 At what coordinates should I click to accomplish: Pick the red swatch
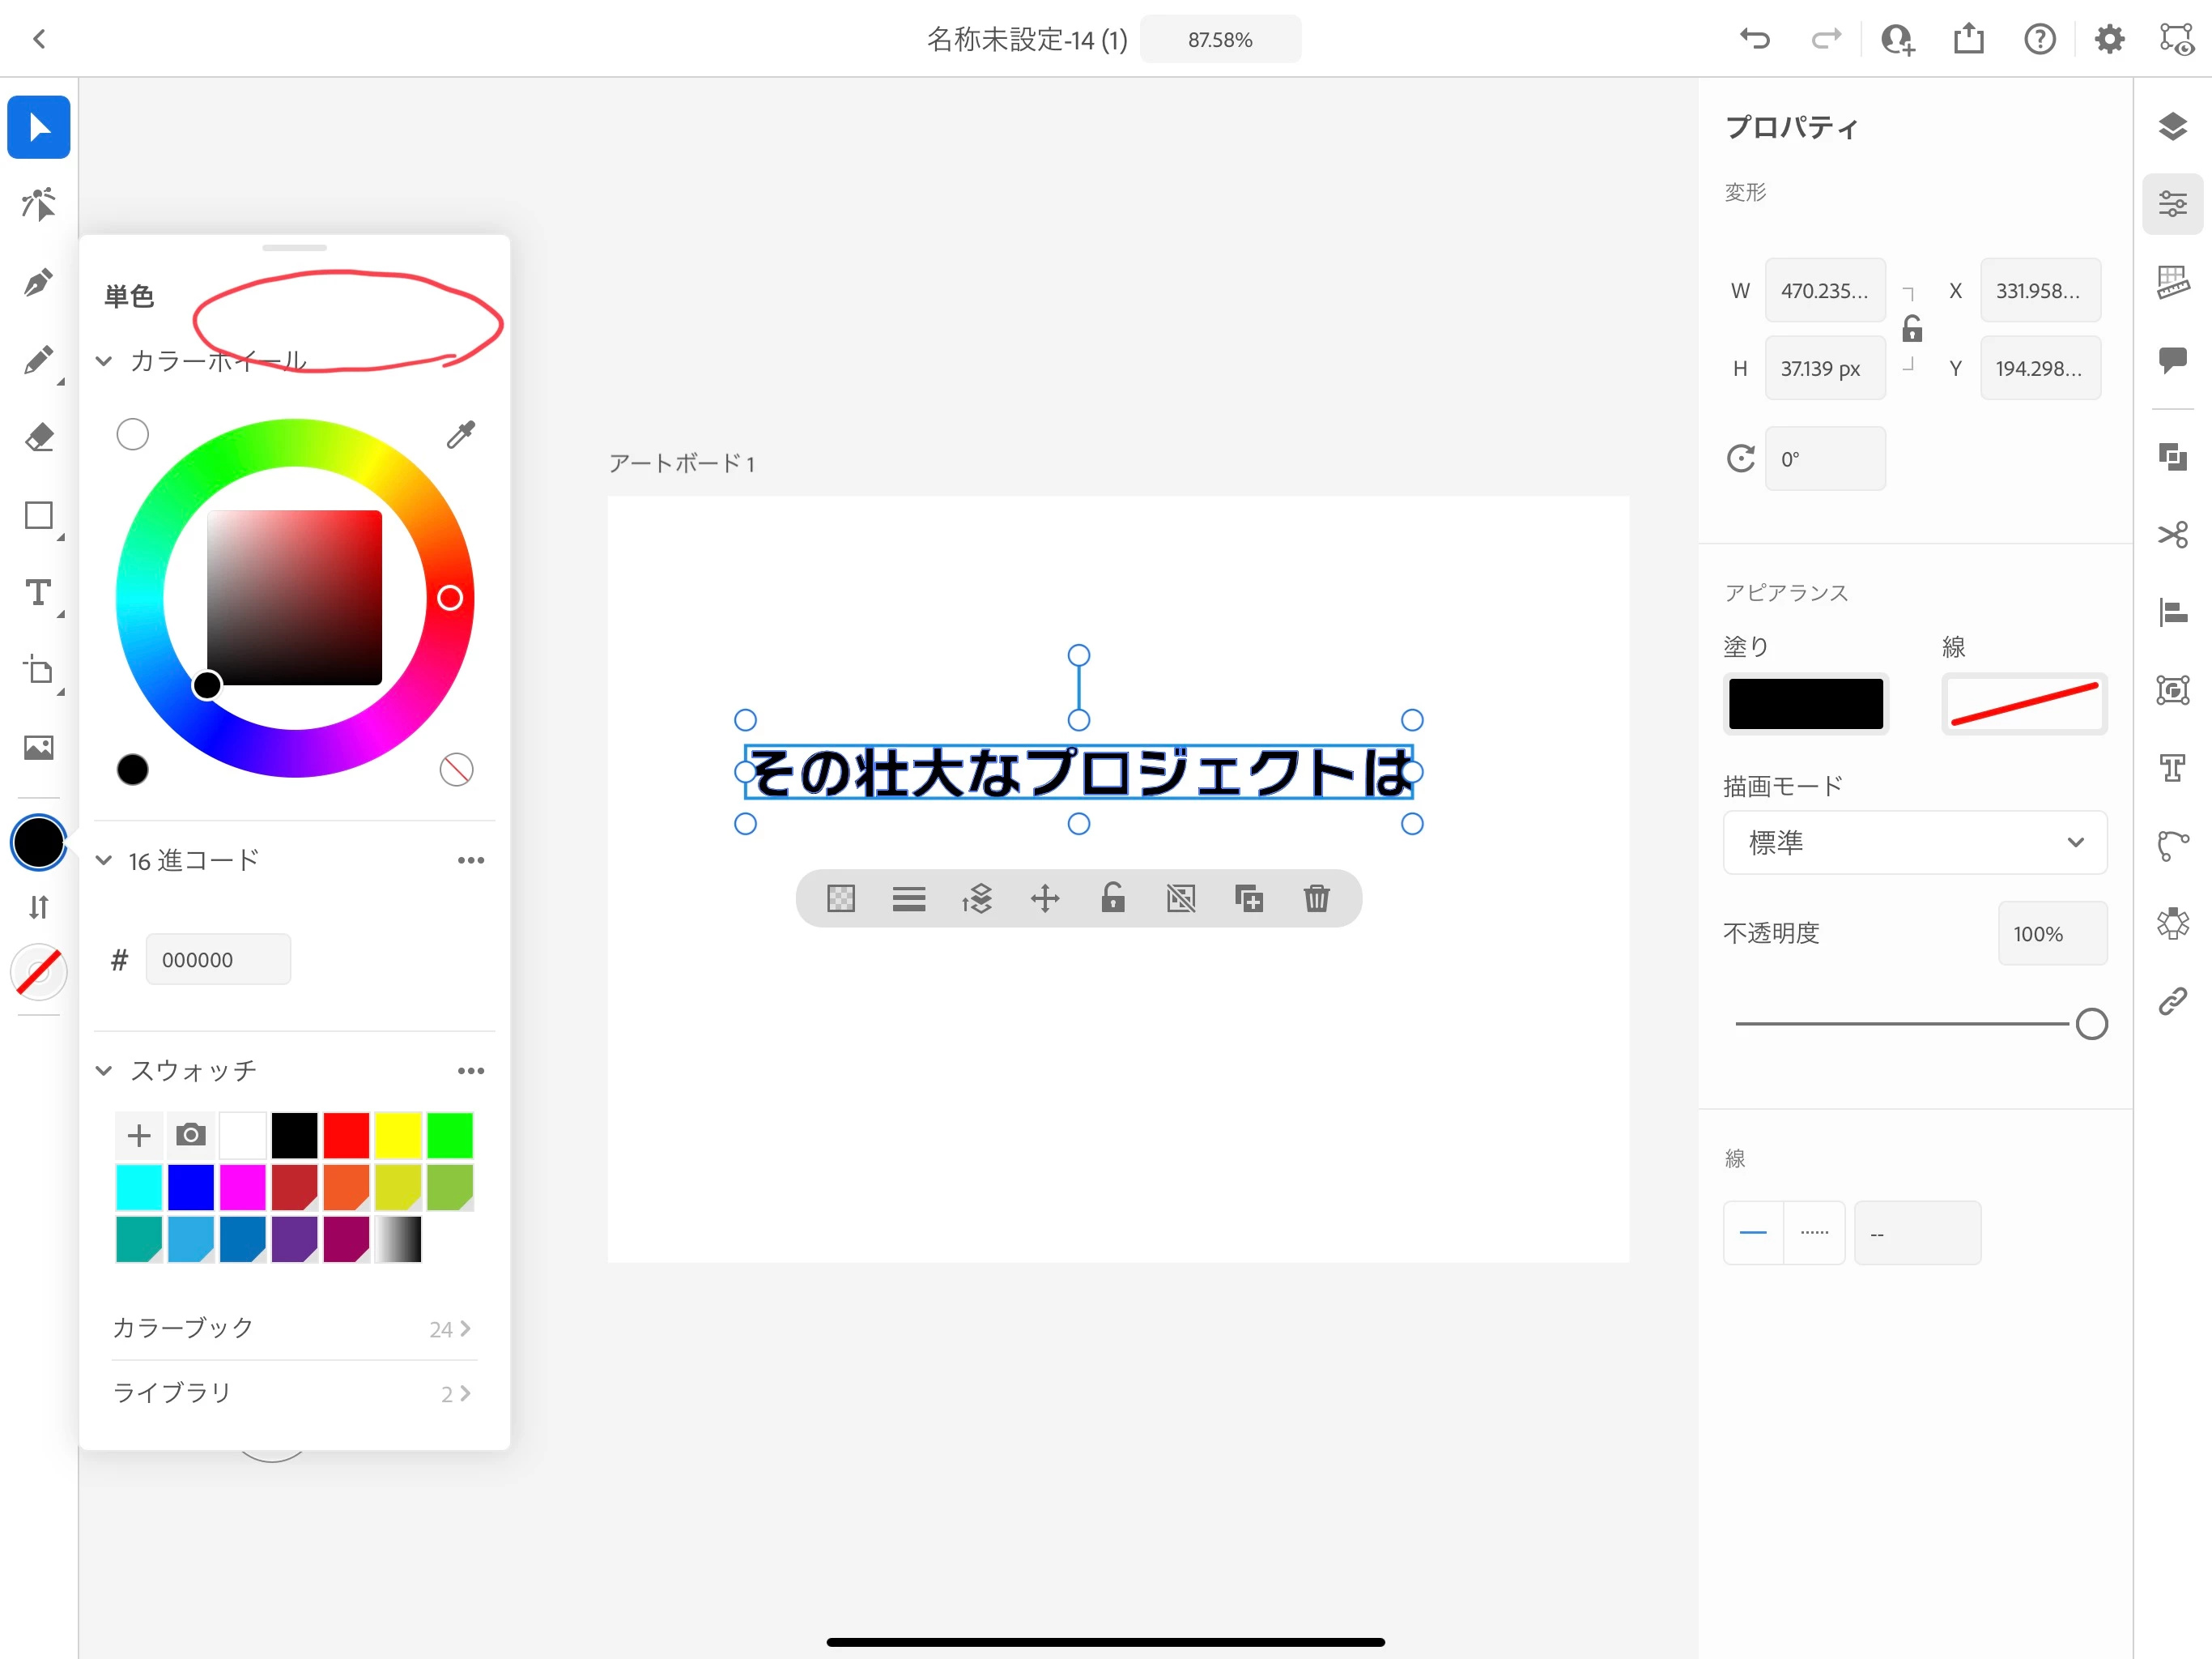346,1136
